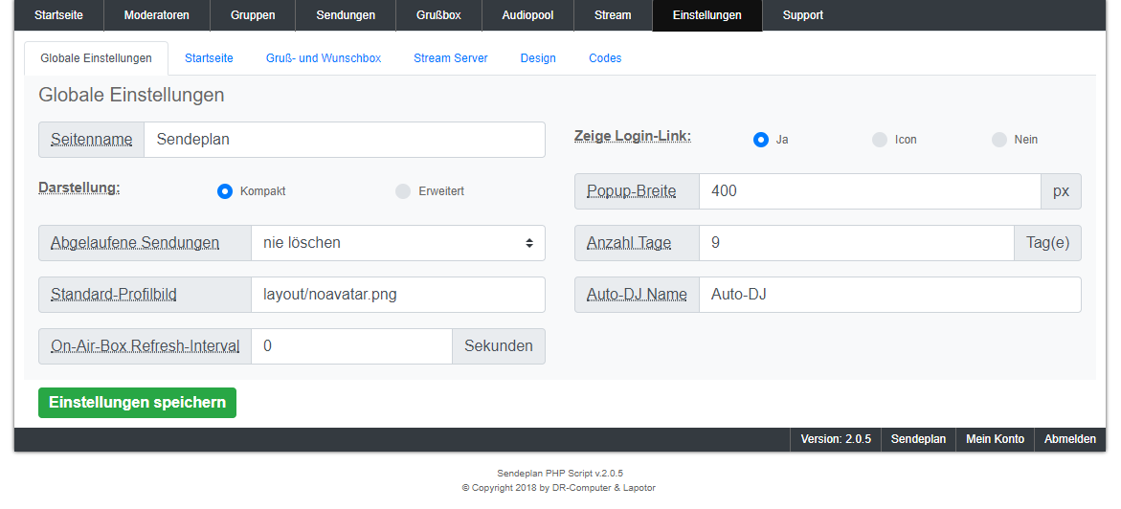Viewport: 1121px width, 509px height.
Task: Open Mein Konto in the footer
Action: point(995,439)
